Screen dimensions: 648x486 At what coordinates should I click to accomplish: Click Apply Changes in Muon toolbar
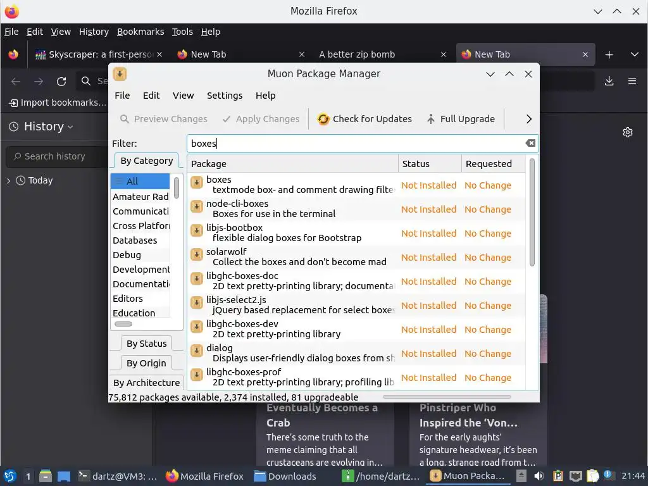pos(260,119)
